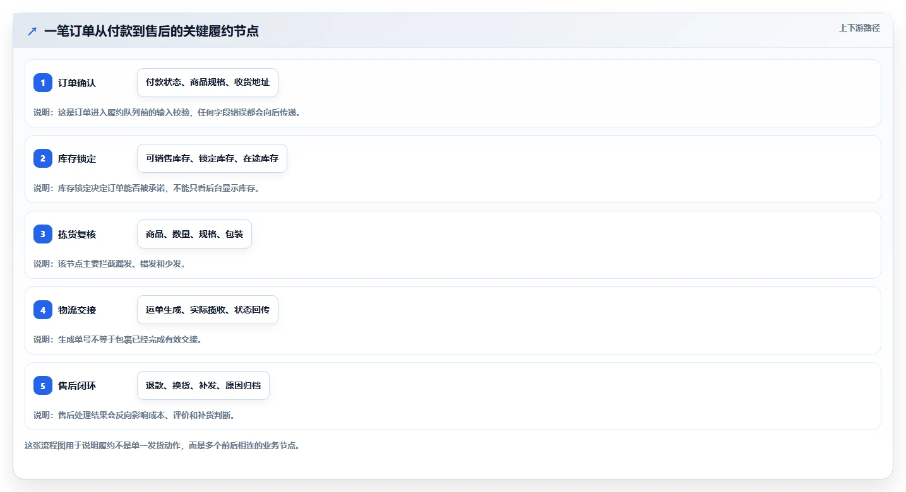Click the note 生成单号不等于包裹已经完成有效交接
Image resolution: width=906 pixels, height=492 pixels.
click(x=117, y=339)
